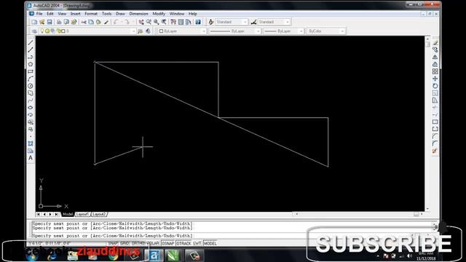Select the Erase tool in Modify toolbar

pos(435,43)
